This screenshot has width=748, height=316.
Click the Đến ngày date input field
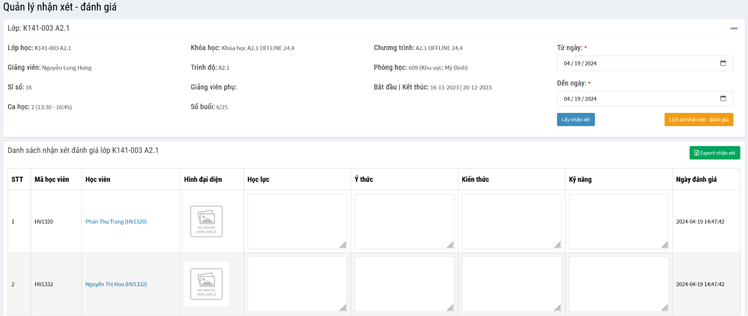636,99
